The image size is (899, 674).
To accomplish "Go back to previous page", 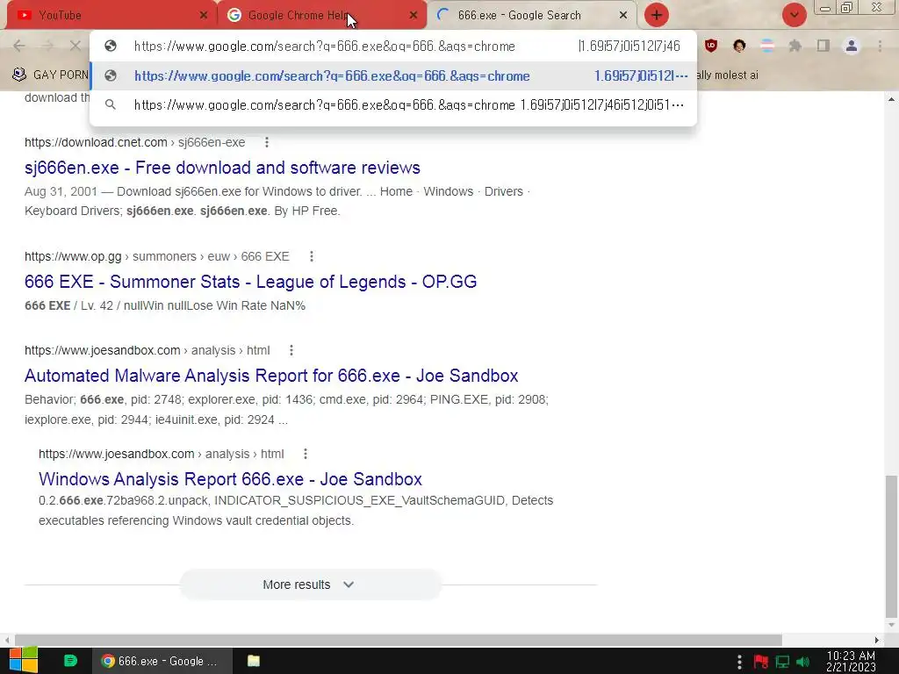I will (x=19, y=46).
